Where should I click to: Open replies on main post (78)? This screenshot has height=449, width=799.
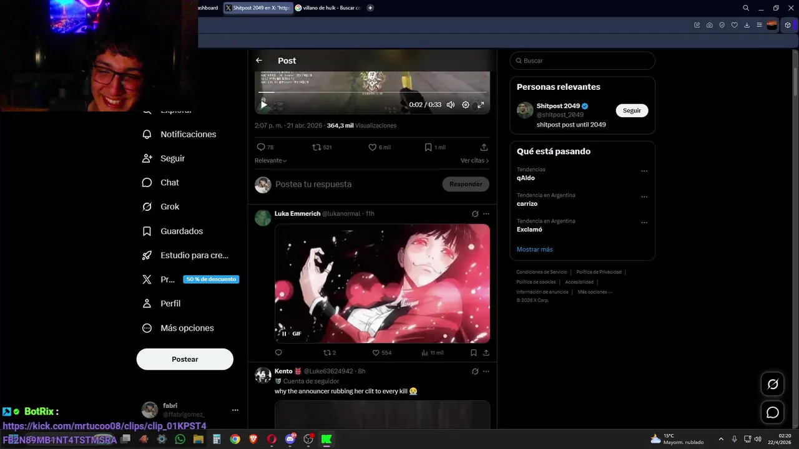(265, 147)
